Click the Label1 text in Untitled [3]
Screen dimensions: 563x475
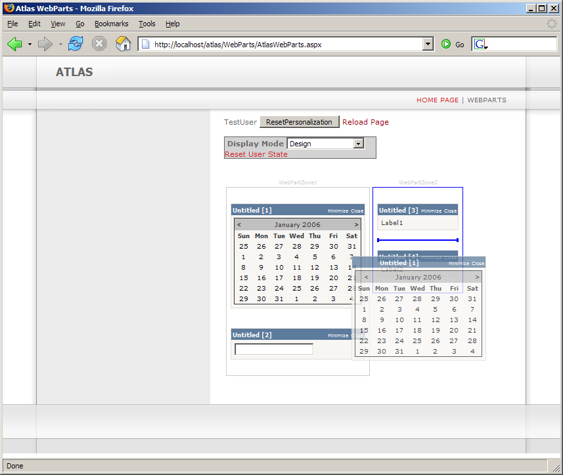[392, 222]
